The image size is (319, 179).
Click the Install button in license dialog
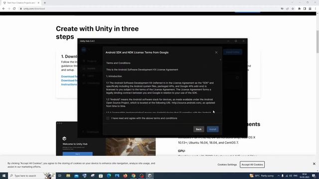tap(213, 129)
